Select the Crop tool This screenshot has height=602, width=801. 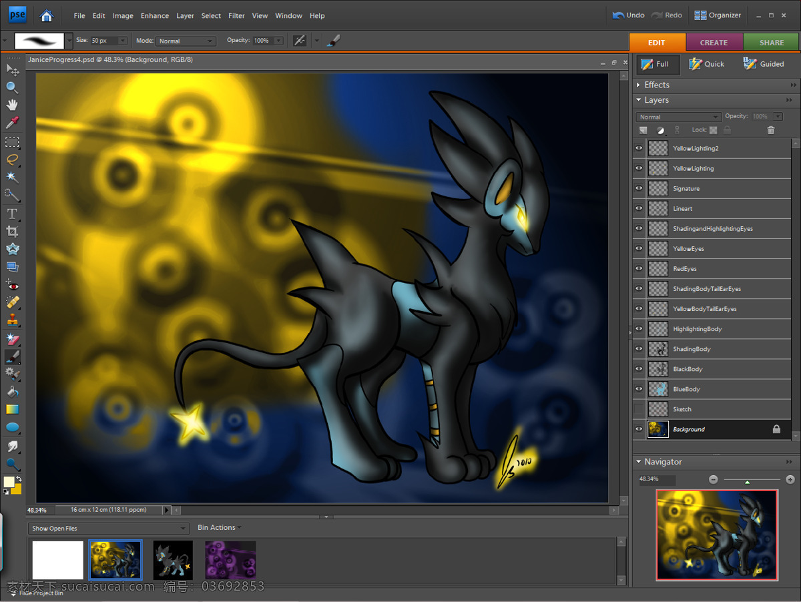point(12,232)
